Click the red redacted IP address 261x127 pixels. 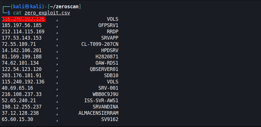[23, 19]
